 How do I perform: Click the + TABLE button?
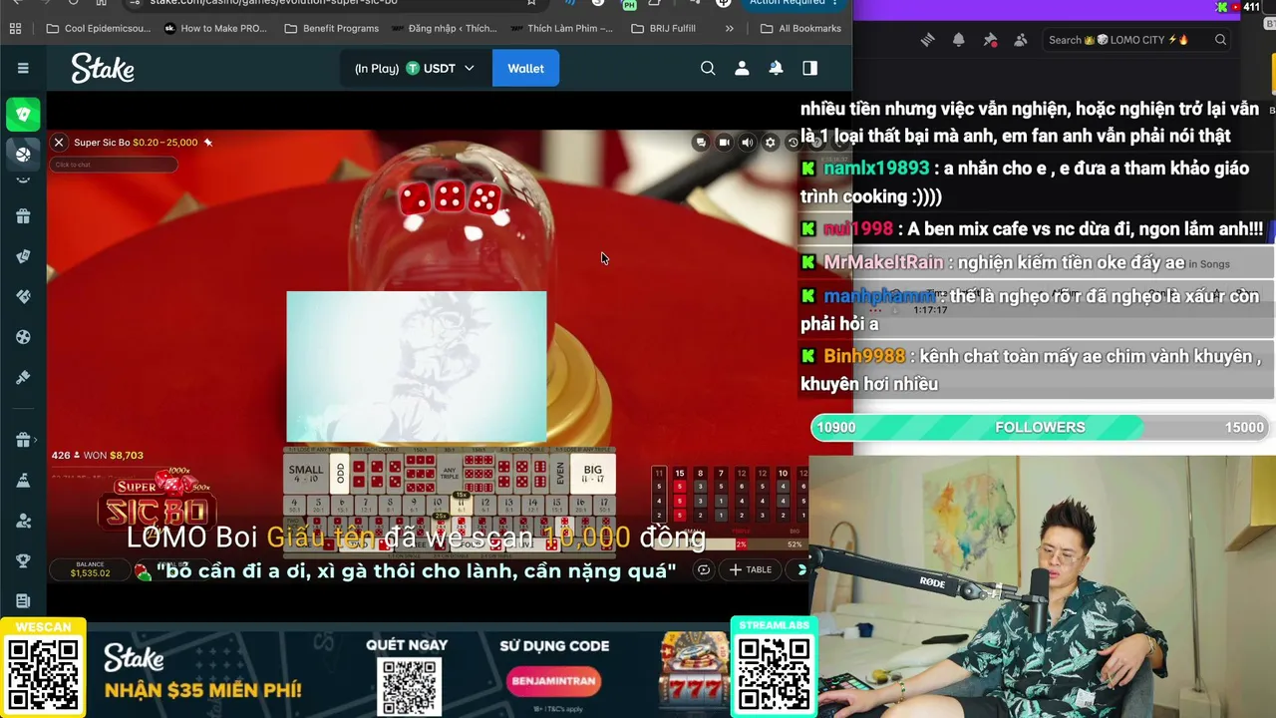[x=751, y=569]
